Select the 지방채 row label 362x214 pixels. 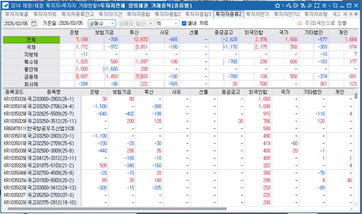[31, 54]
